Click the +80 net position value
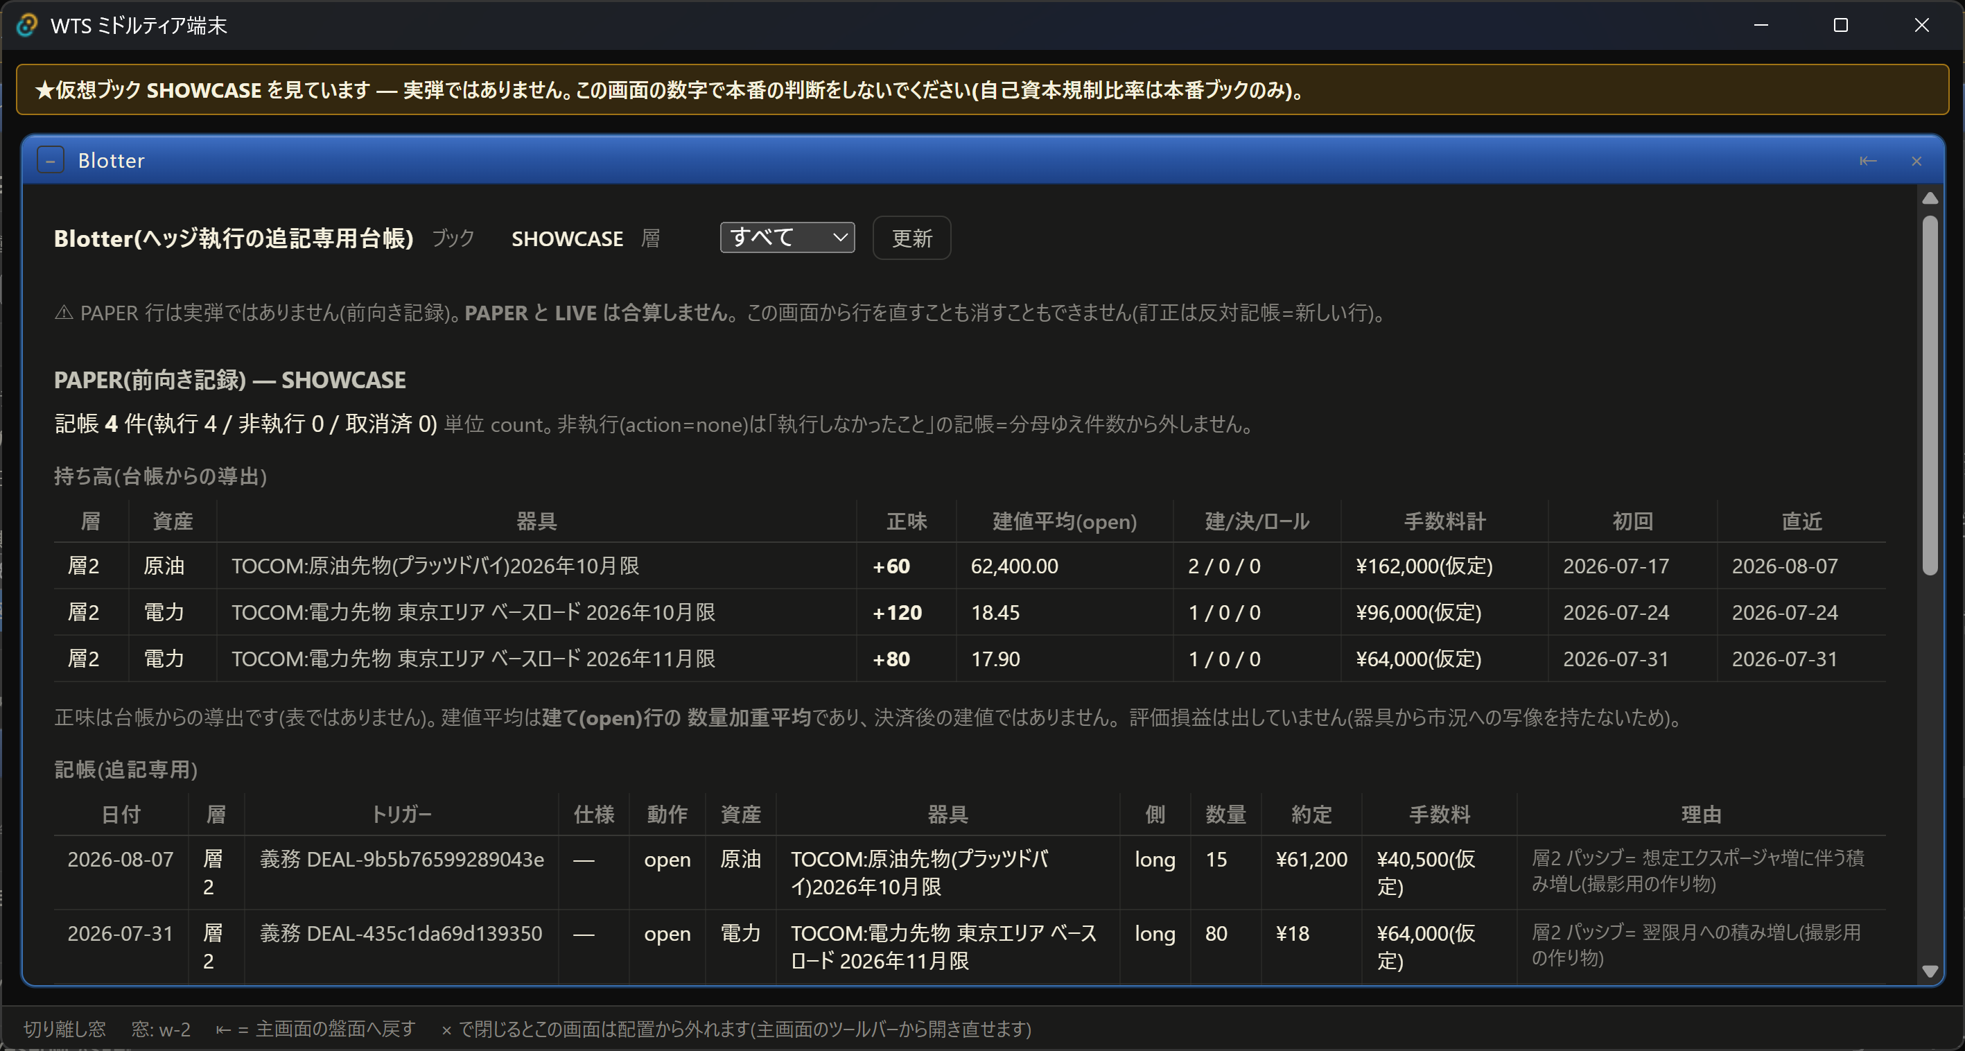The width and height of the screenshot is (1965, 1051). [891, 659]
